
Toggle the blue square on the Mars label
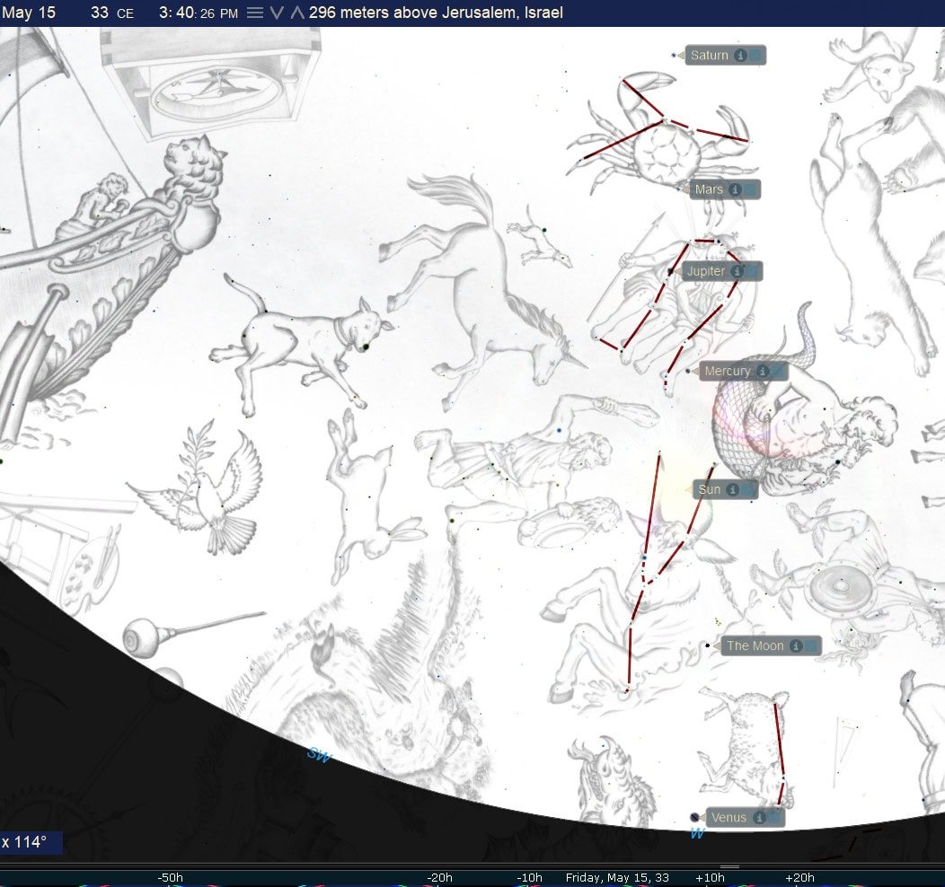pos(751,190)
